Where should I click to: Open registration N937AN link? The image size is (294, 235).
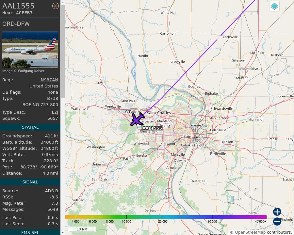[49, 80]
